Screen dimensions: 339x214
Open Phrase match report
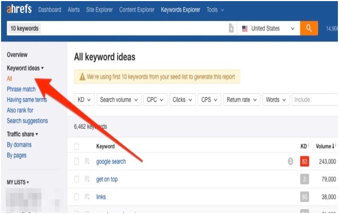21,89
